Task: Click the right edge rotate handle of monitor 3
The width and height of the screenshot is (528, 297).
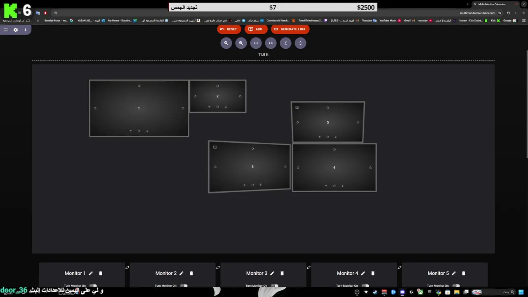Action: click(285, 167)
